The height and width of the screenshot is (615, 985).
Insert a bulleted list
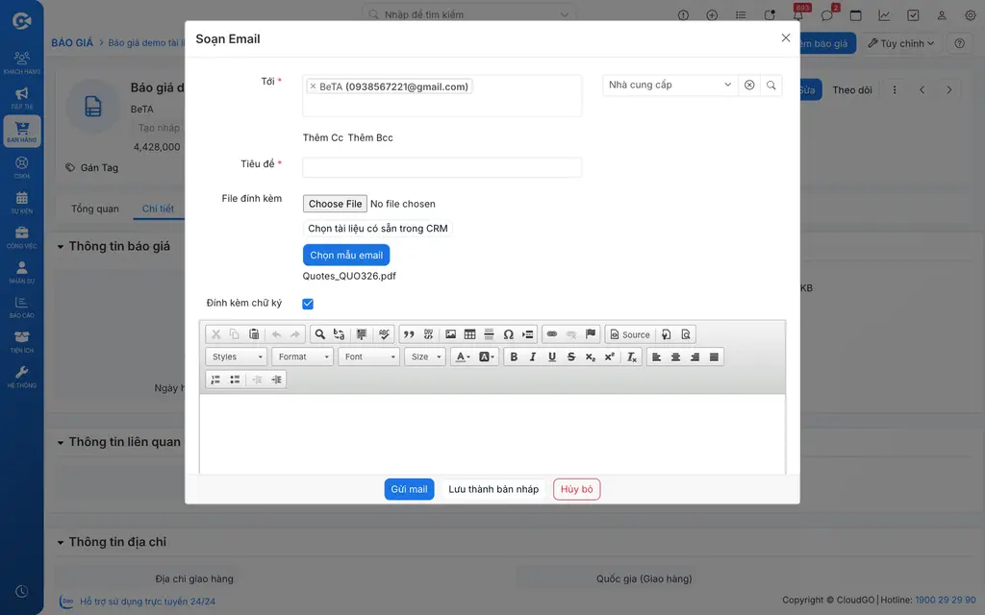pyautogui.click(x=235, y=380)
